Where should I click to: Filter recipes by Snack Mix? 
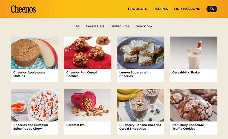pos(144,26)
